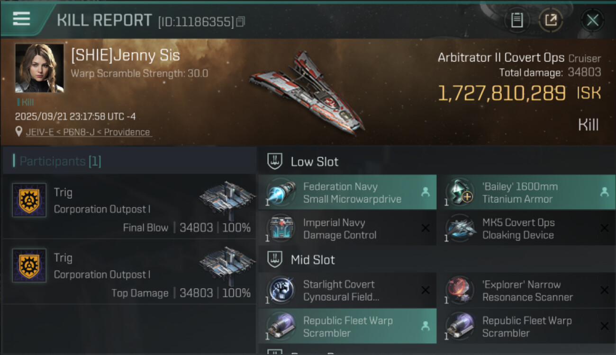Collapse the Low Slot section

(275, 161)
